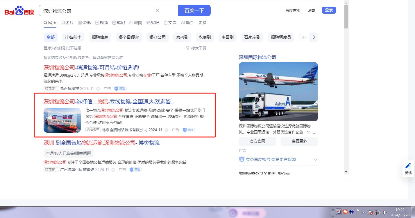This screenshot has height=218, width=415.
Task: Switch to the 资讯 tab
Action: coord(84,23)
